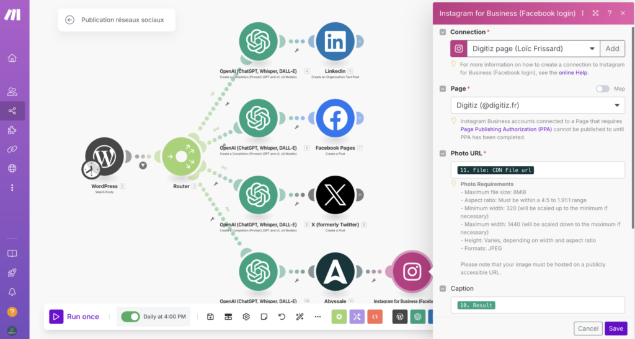Click Run once

[x=74, y=317]
